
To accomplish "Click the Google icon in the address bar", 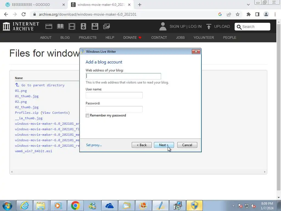I will point(220,14).
